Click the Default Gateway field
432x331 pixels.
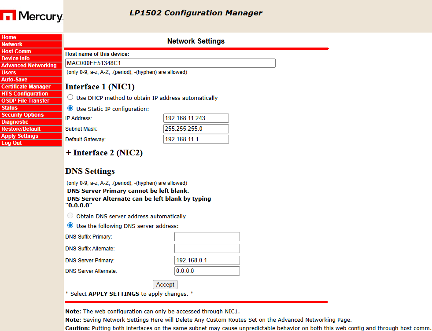click(196, 140)
